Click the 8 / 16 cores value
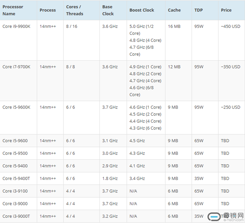245x223 pixels. 72,26
